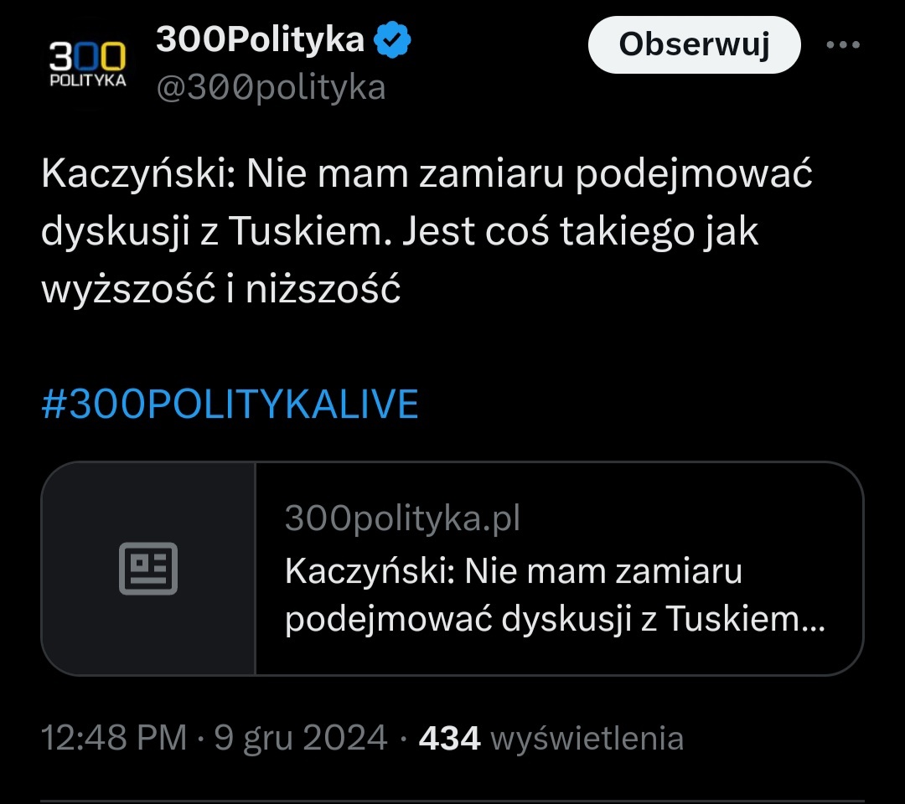Click the @300polityka handle
905x804 pixels.
point(271,87)
